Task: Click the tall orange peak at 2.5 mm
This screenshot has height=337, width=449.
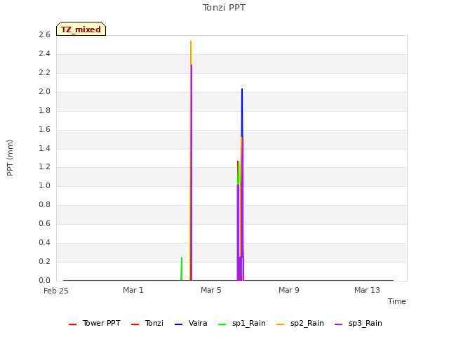Action: coord(191,42)
